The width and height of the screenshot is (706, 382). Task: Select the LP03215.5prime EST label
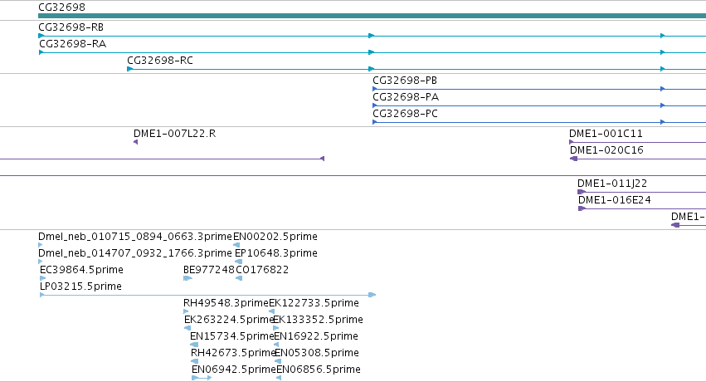[80, 286]
